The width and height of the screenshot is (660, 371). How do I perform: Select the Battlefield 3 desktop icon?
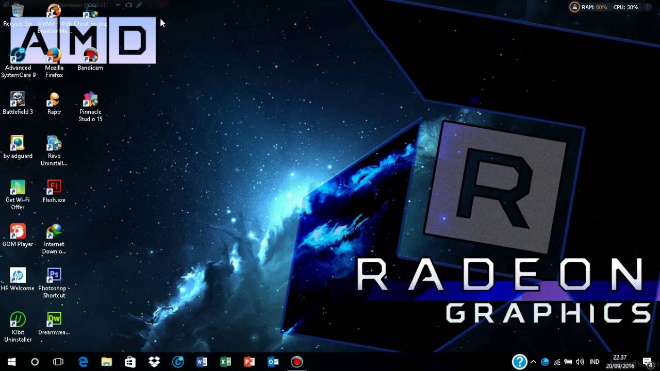tap(18, 103)
